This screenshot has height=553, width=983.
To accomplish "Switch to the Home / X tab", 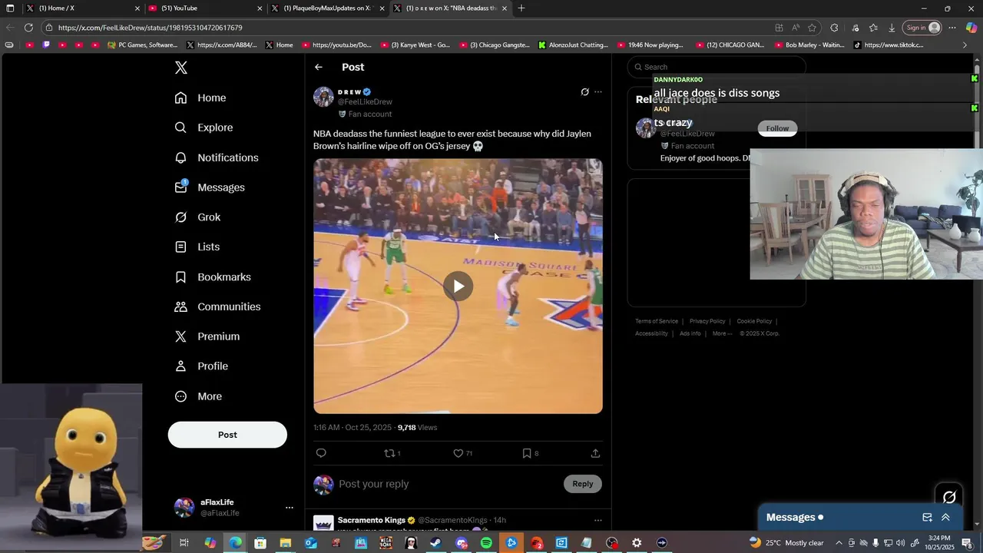I will coord(83,8).
